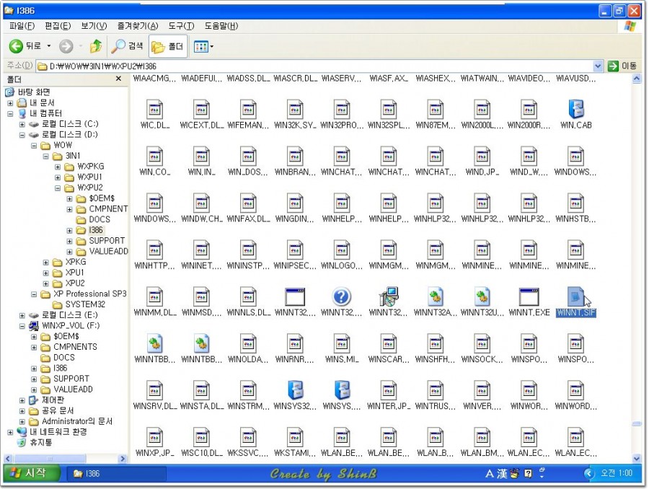649x489 pixels.
Task: Select the WINMM.DL_ file icon
Action: tap(154, 296)
